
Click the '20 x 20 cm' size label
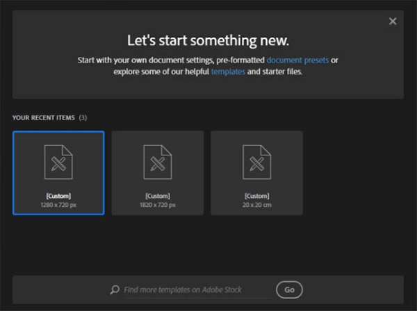click(x=256, y=205)
